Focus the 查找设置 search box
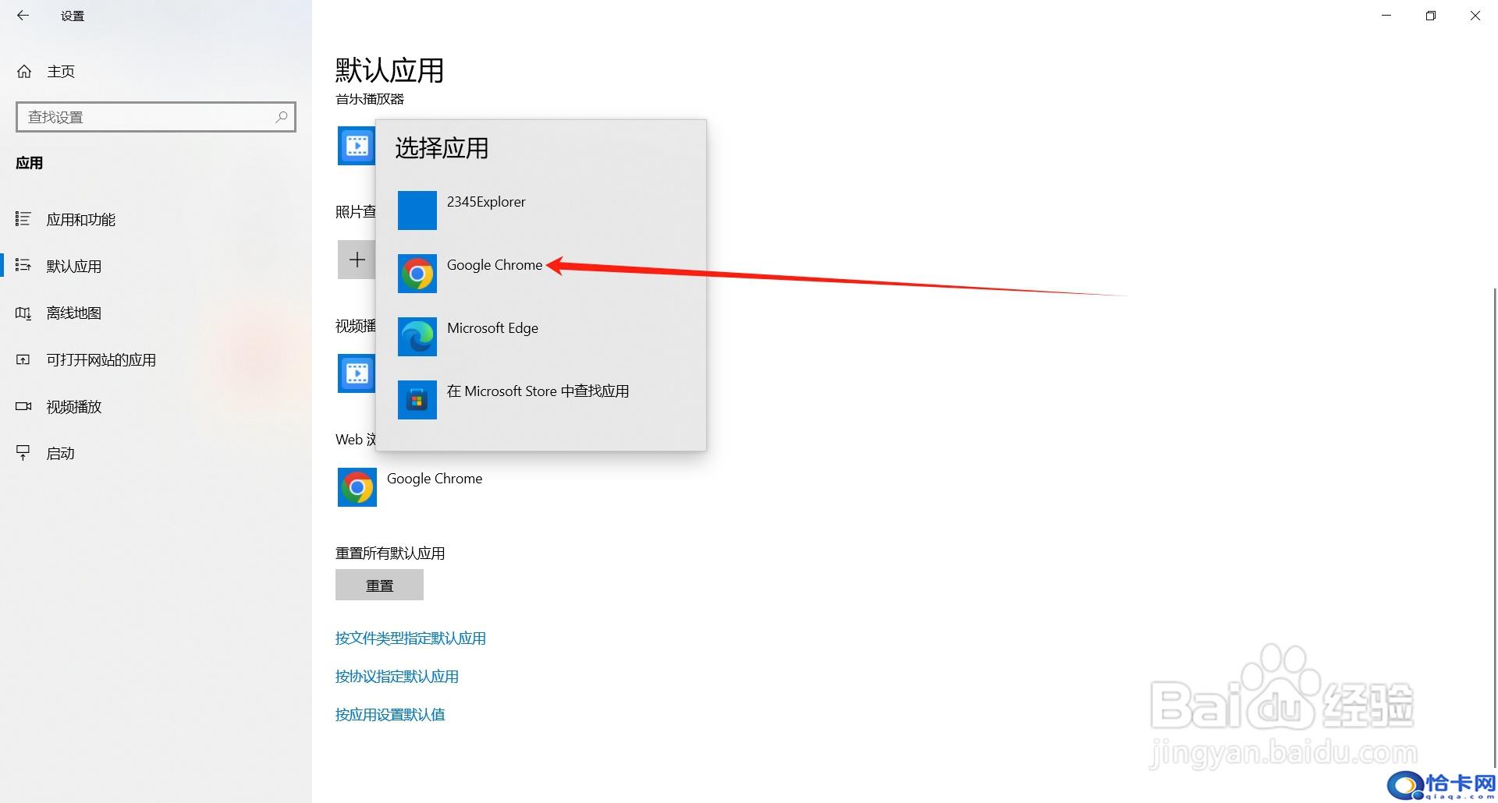1498x803 pixels. click(x=156, y=117)
